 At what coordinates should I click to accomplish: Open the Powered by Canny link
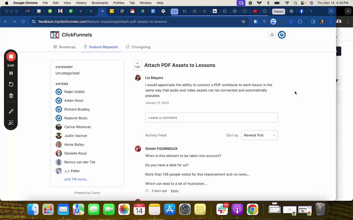point(87,193)
